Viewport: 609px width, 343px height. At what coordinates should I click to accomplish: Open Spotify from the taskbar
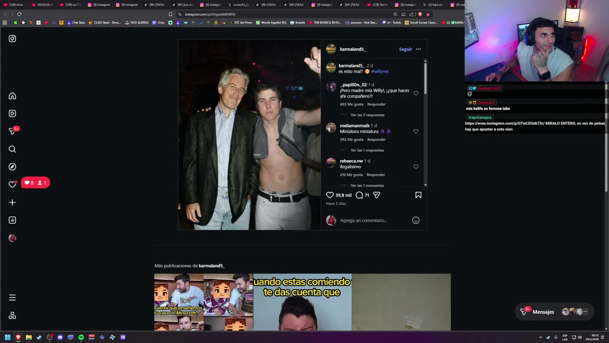click(81, 337)
